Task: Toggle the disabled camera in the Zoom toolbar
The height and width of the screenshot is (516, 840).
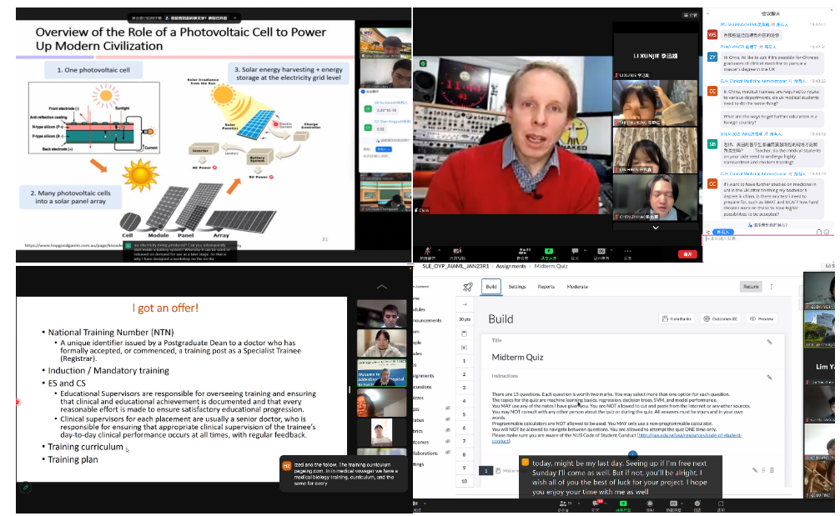Action: pos(457,251)
